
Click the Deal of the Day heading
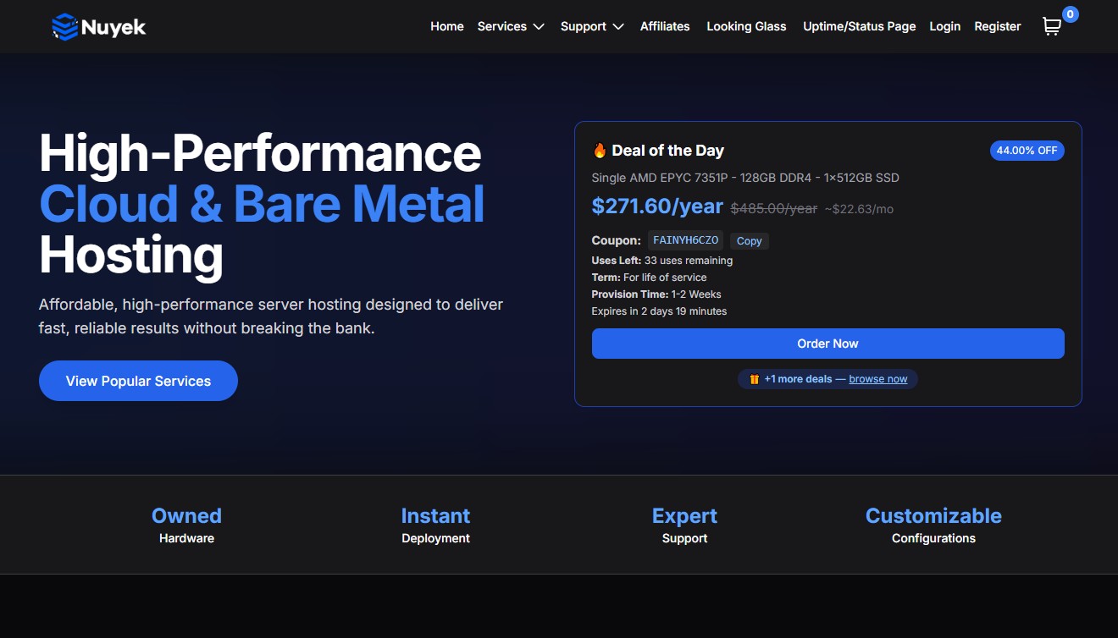(667, 151)
